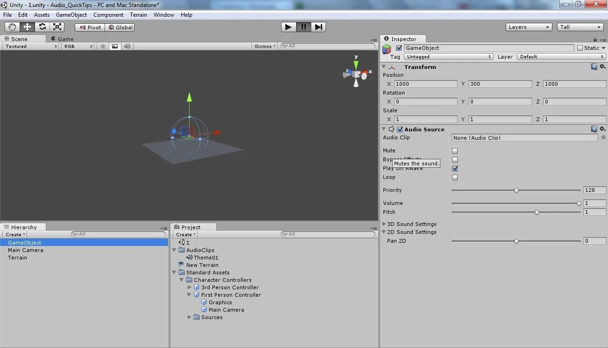This screenshot has height=348, width=608.
Task: Pause the game
Action: (x=304, y=27)
